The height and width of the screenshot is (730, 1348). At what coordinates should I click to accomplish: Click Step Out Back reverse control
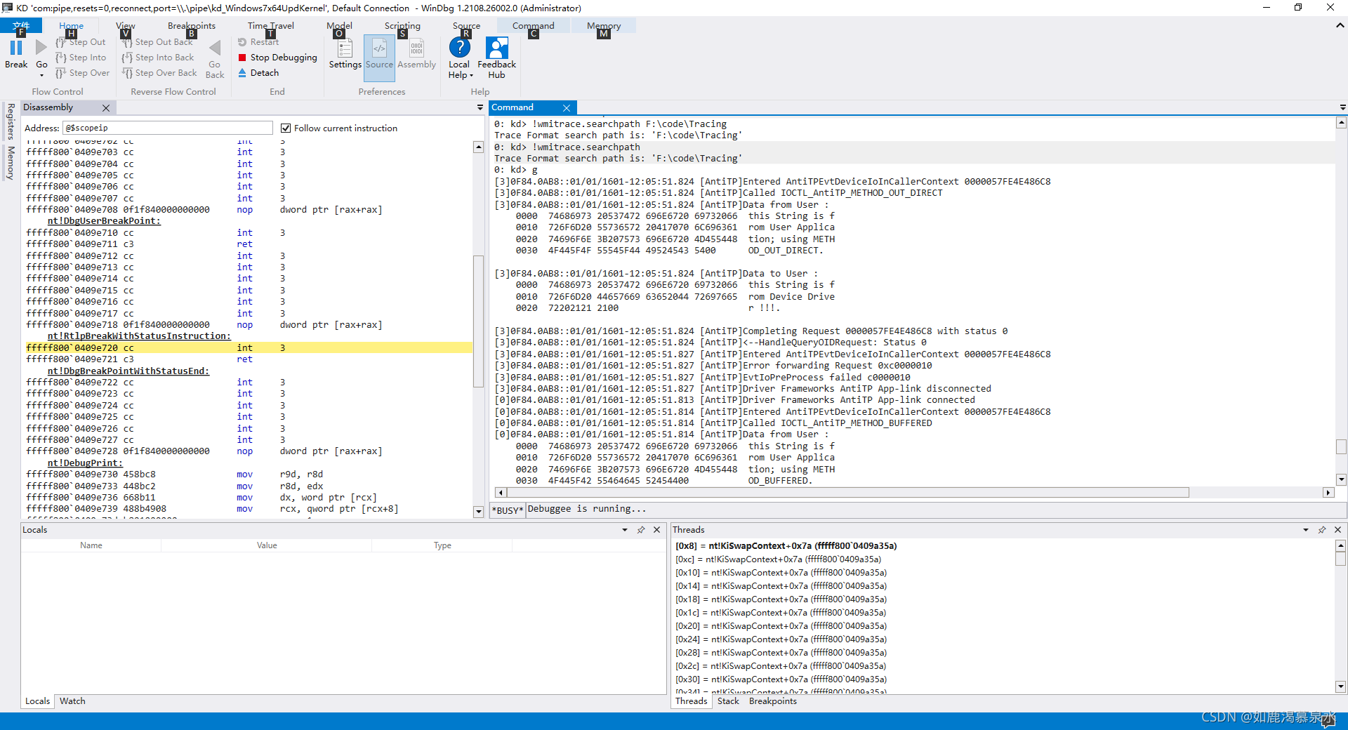tap(157, 42)
